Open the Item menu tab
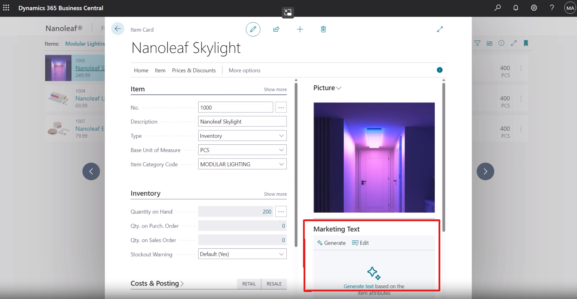This screenshot has height=299, width=577. tap(160, 70)
